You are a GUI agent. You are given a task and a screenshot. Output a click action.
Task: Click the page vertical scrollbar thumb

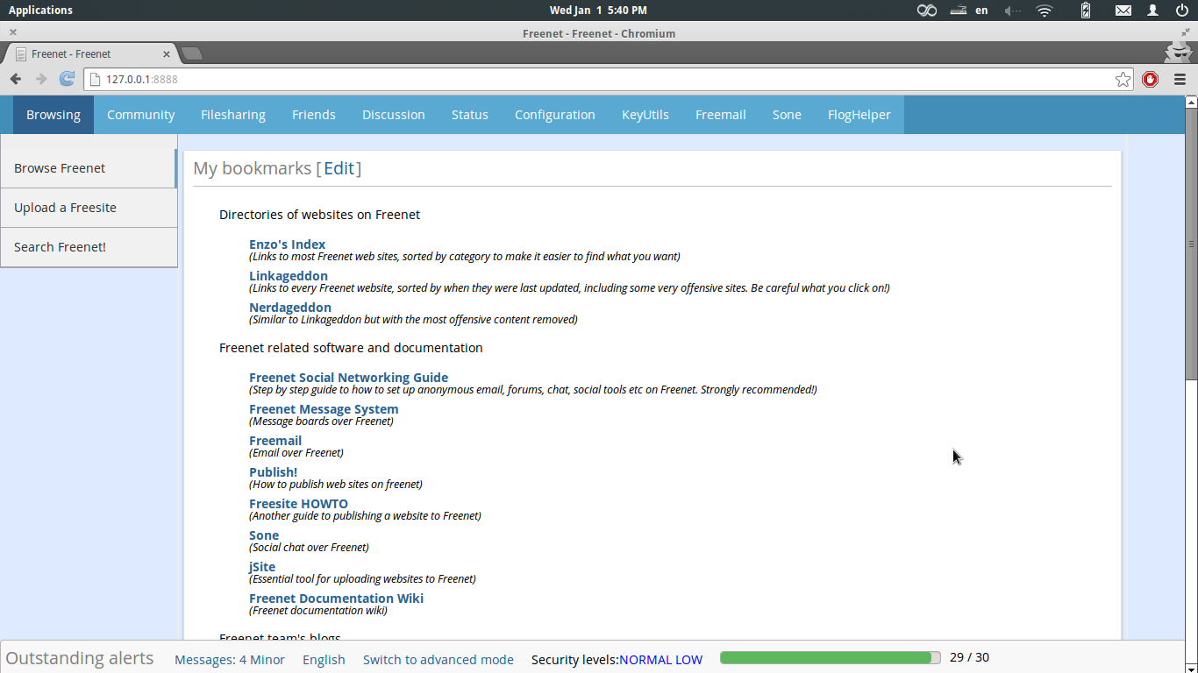pos(1191,244)
